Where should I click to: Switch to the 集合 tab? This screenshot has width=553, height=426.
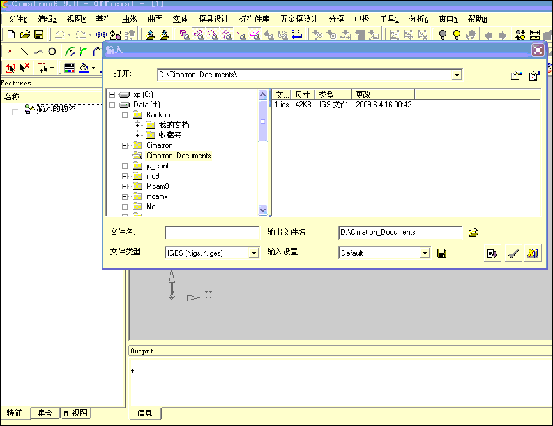[x=45, y=413]
